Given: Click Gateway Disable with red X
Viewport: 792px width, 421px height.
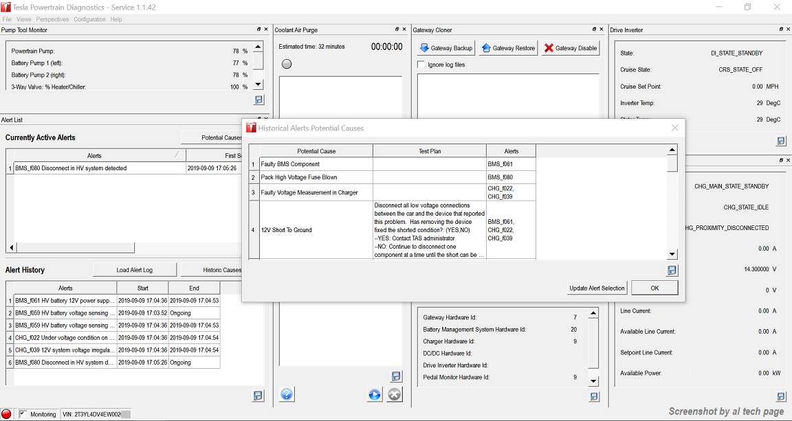Looking at the screenshot, I should 570,48.
